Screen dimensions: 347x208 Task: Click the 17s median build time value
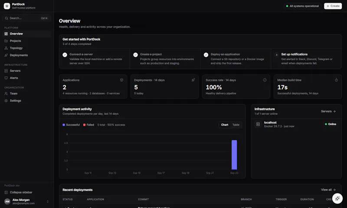pos(282,87)
